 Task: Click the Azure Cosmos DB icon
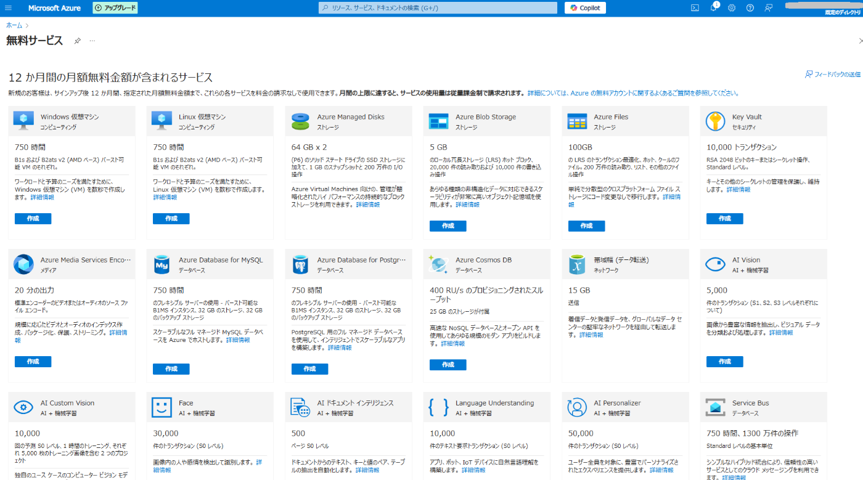click(438, 264)
